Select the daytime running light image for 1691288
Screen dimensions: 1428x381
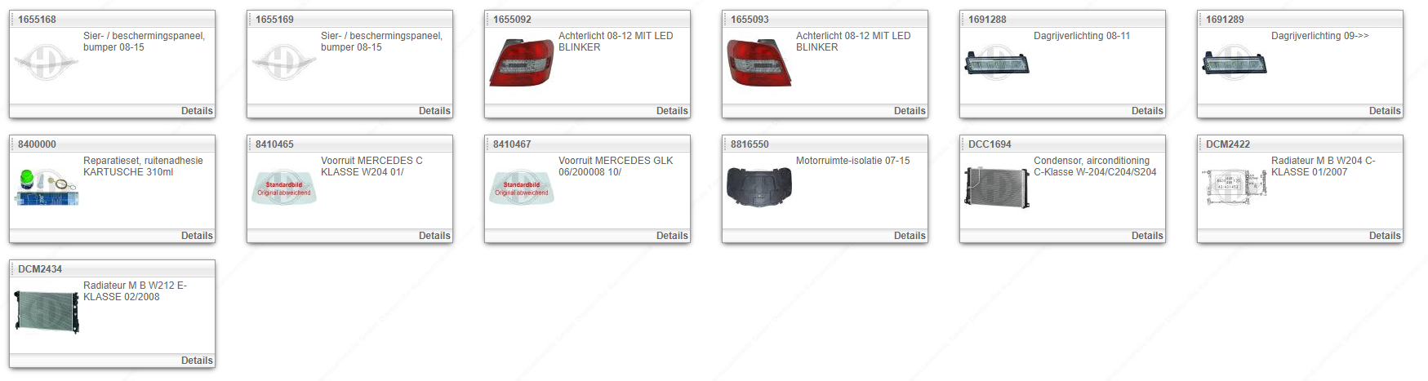pyautogui.click(x=997, y=63)
